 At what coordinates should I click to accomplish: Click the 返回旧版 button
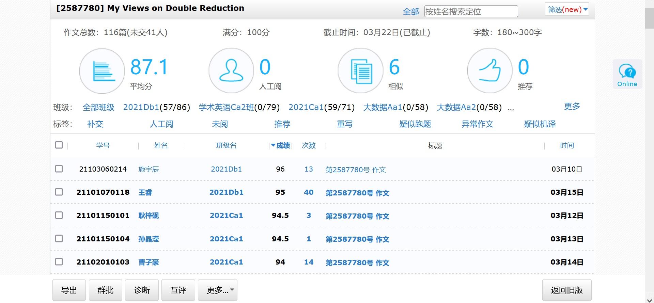pos(566,290)
